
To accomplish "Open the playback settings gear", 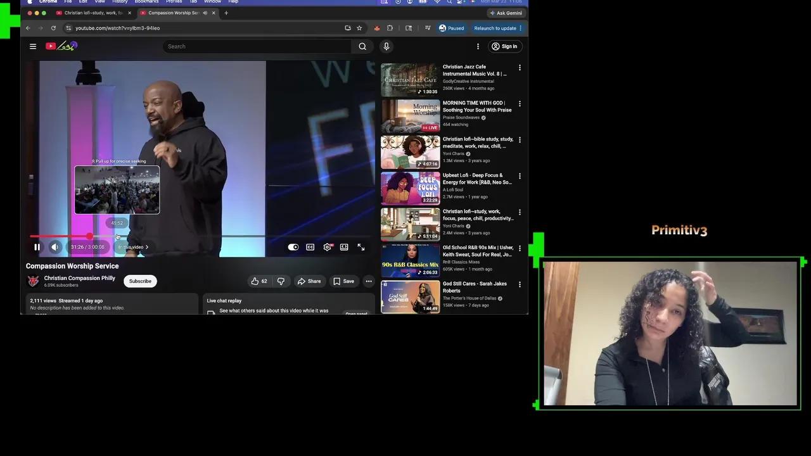I will [x=327, y=247].
